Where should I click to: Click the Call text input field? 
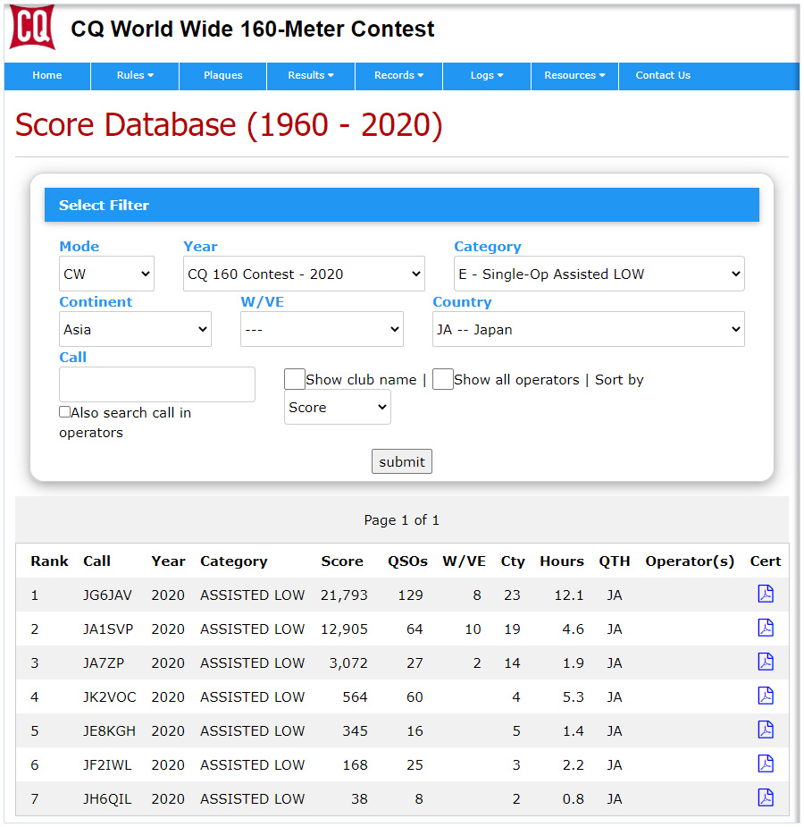coord(157,384)
